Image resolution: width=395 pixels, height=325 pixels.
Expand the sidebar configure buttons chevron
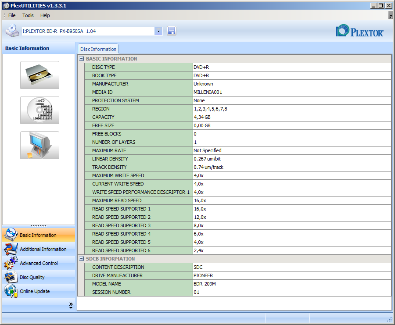click(x=71, y=305)
